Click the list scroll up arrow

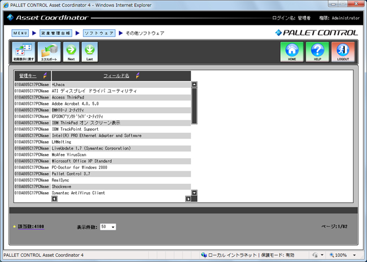pos(194,85)
